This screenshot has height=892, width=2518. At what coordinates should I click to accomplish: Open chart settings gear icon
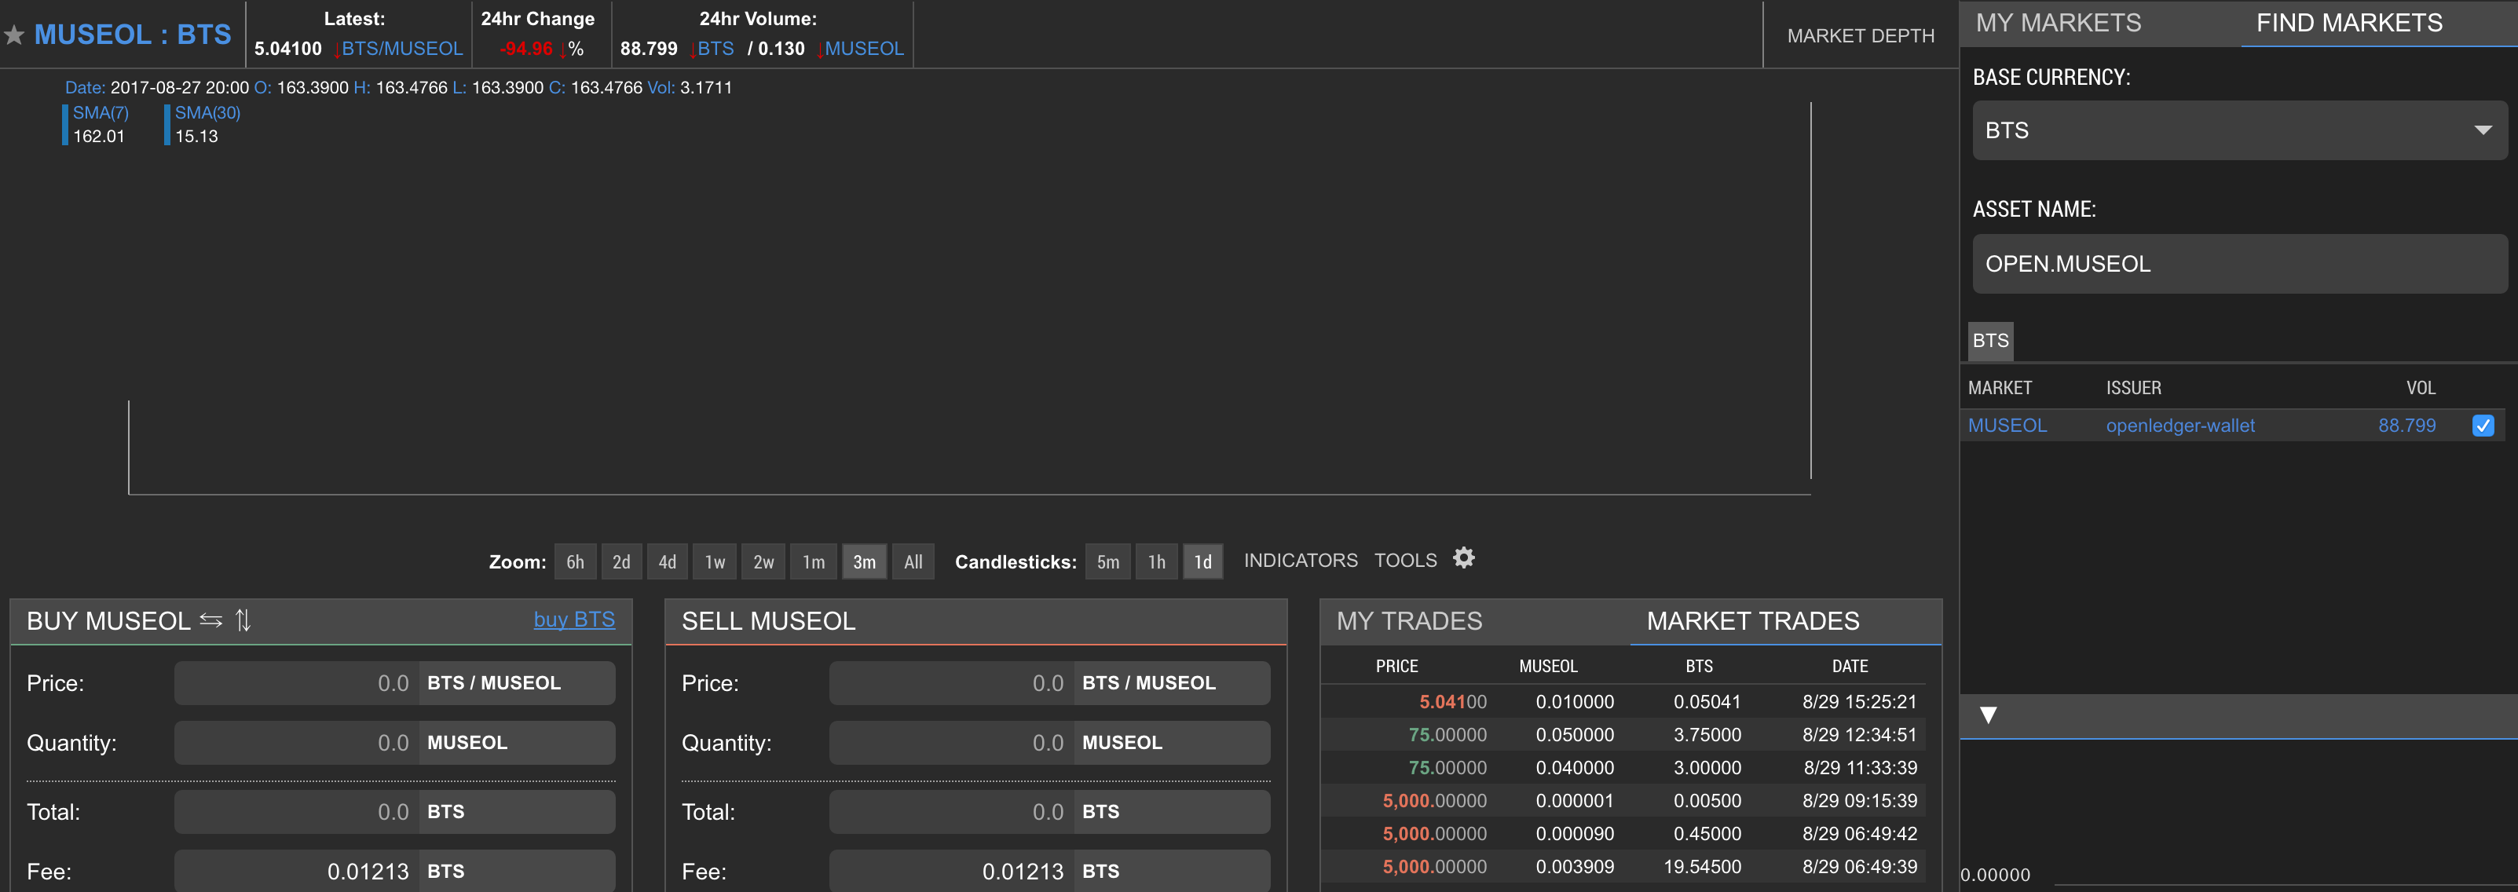(x=1463, y=557)
